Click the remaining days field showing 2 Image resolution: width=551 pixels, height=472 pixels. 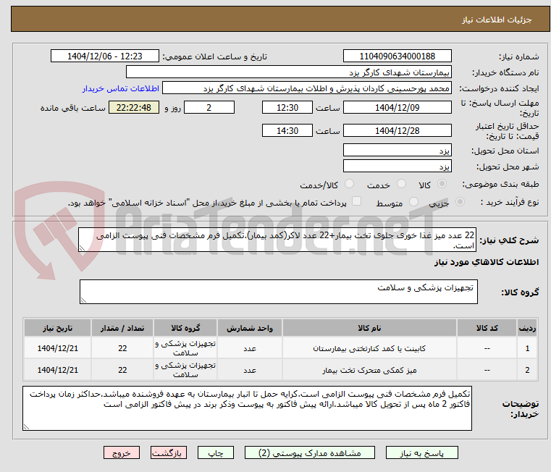pos(209,108)
